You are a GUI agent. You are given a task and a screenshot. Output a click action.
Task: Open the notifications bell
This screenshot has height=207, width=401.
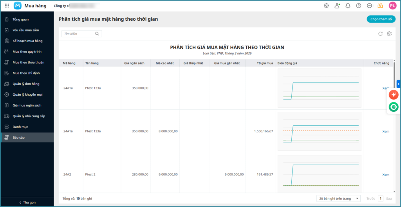click(x=348, y=6)
